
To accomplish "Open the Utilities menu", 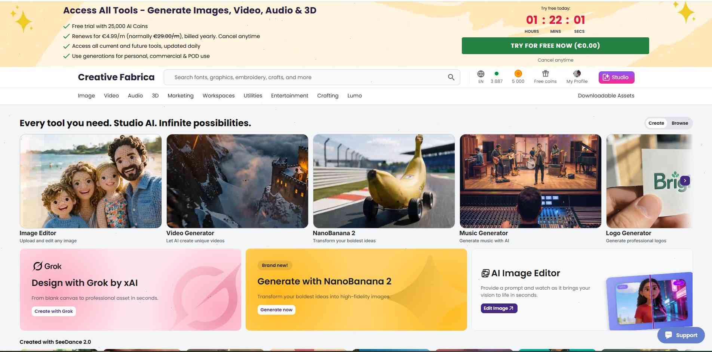I will click(253, 96).
